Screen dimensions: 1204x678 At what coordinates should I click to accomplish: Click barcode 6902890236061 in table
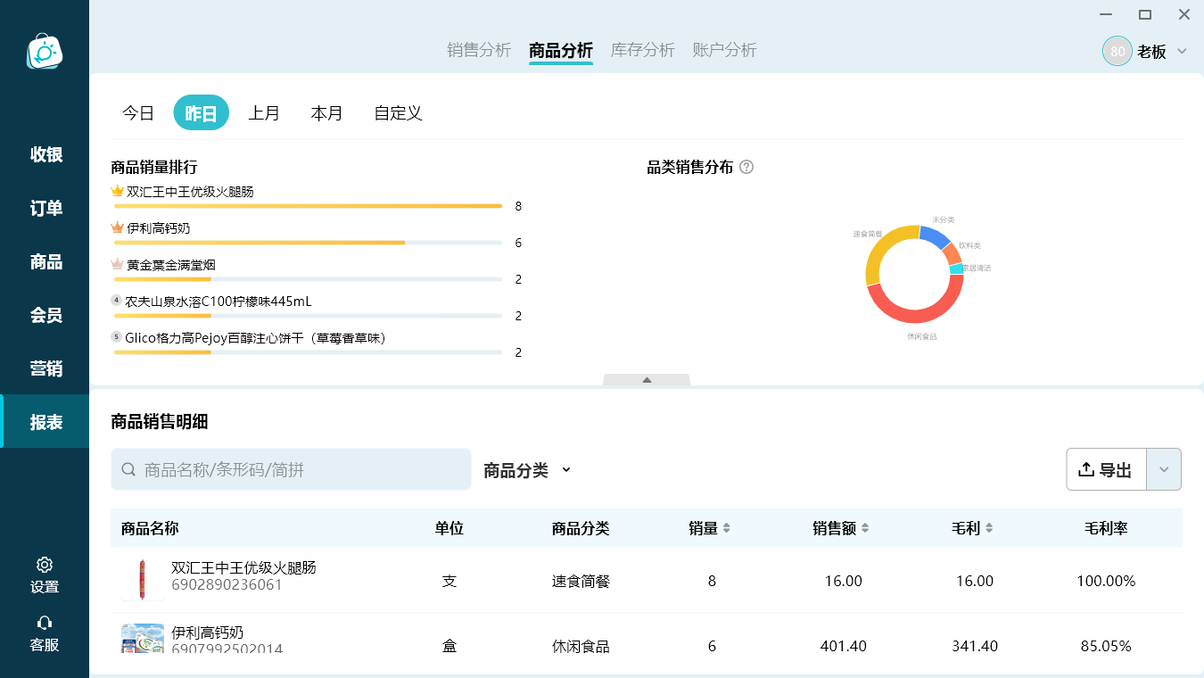pos(227,585)
